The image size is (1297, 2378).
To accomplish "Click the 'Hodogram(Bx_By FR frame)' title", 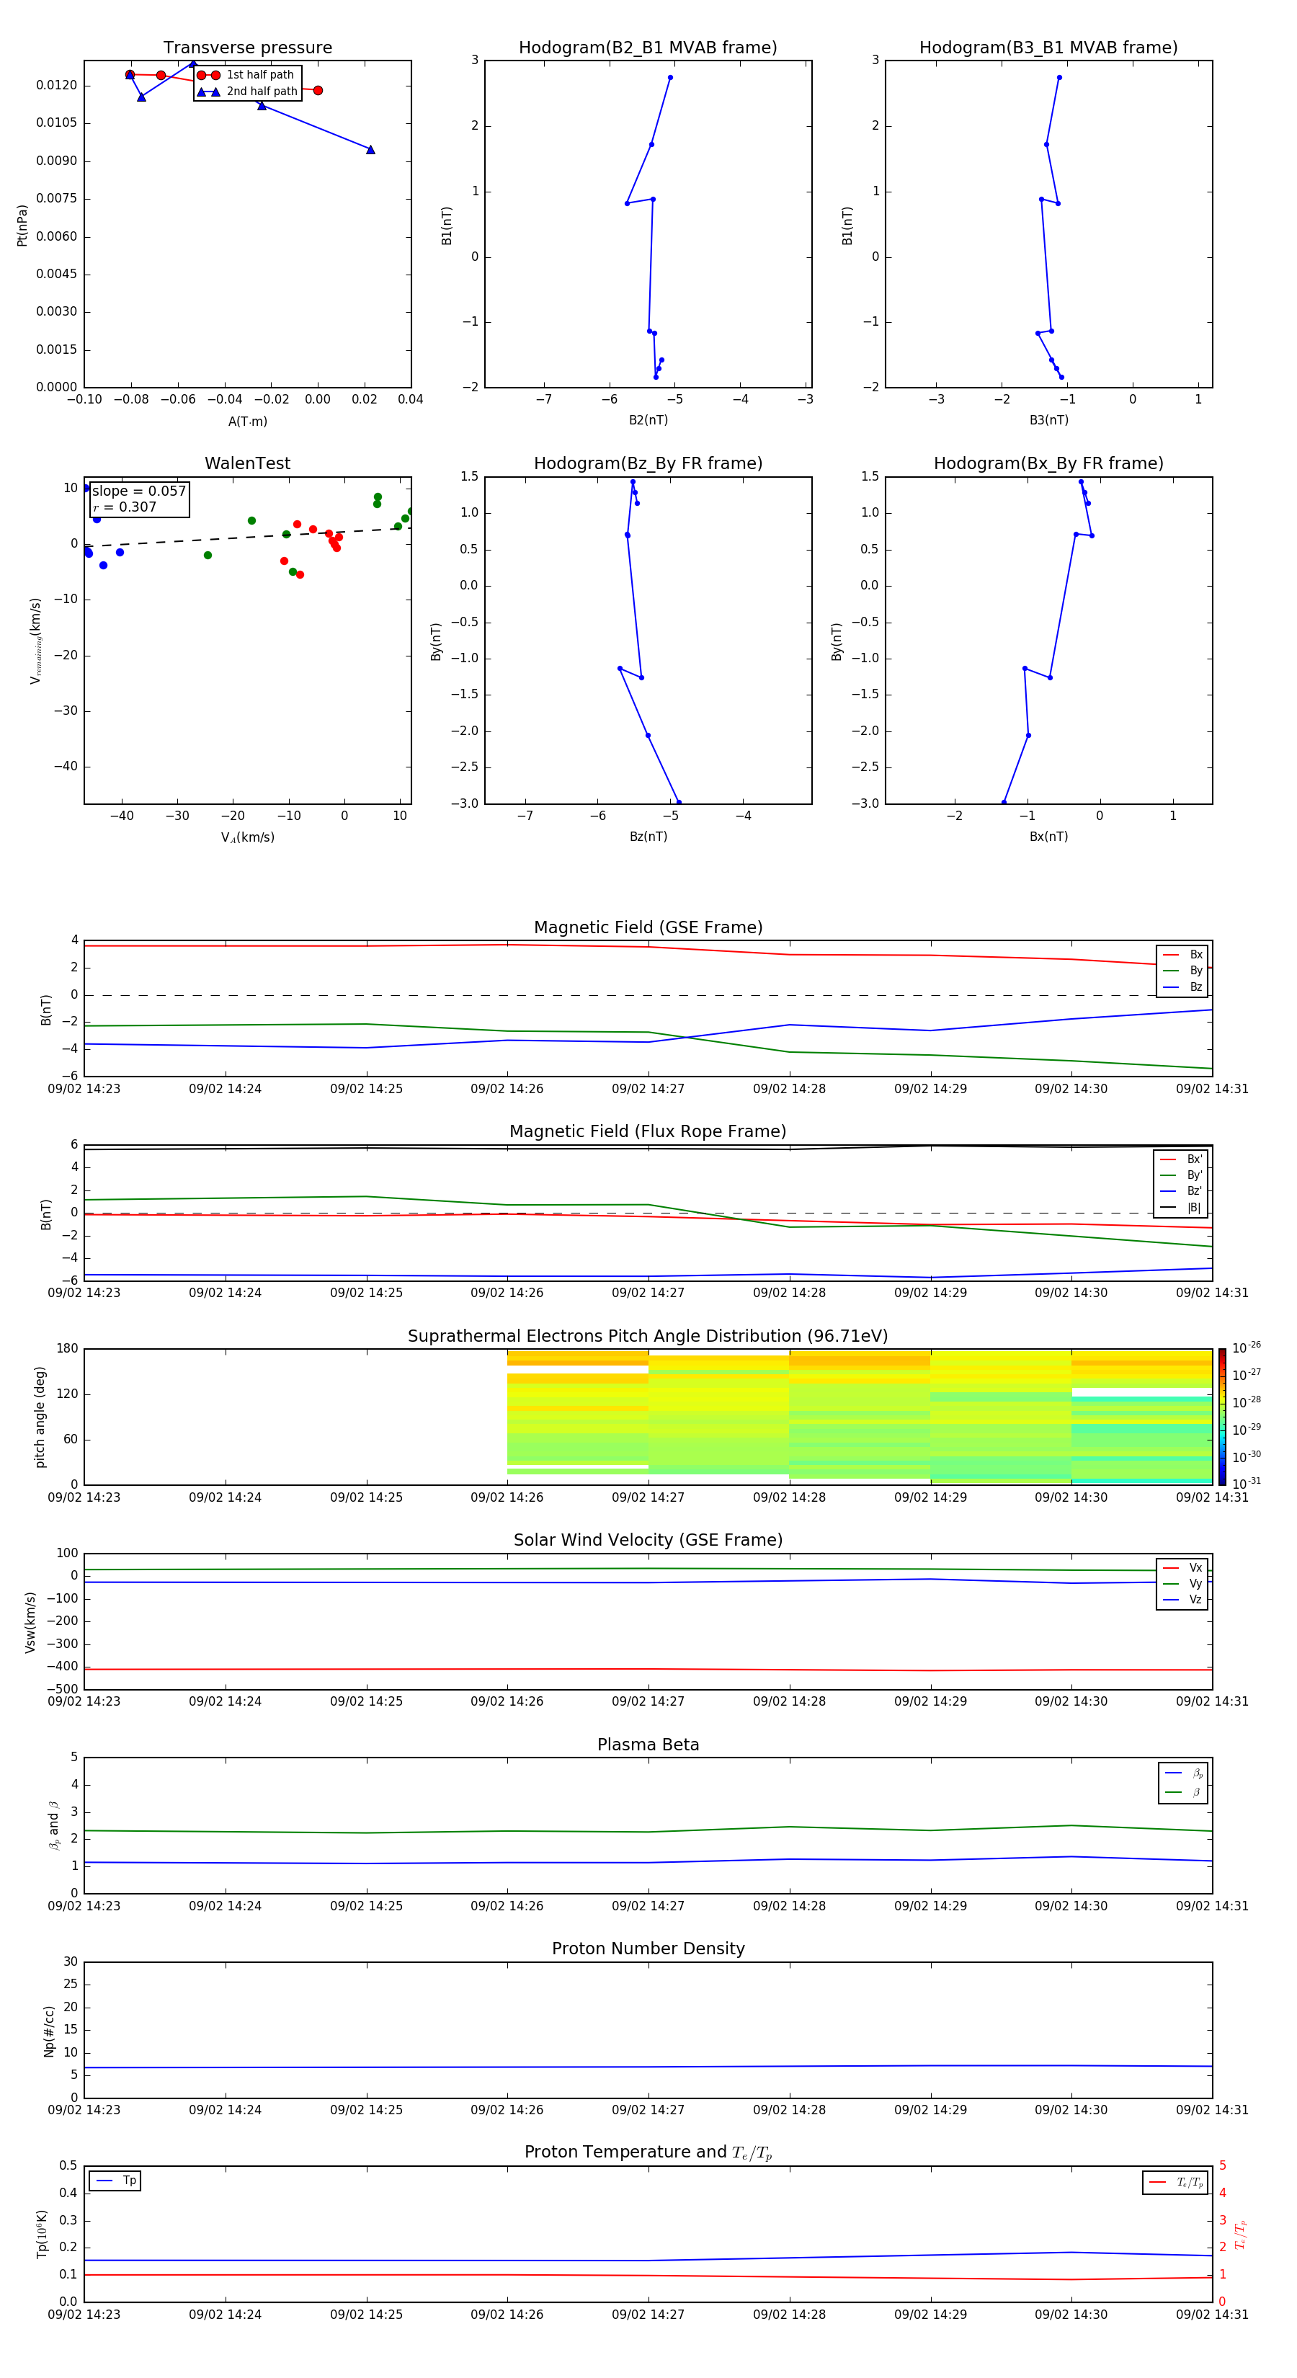I will pos(1048,463).
